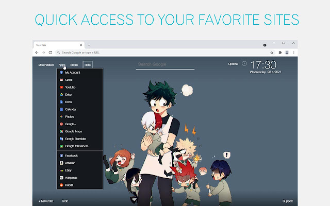Image resolution: width=330 pixels, height=206 pixels.
Task: Open a new tab with the plus button
Action: click(89, 45)
